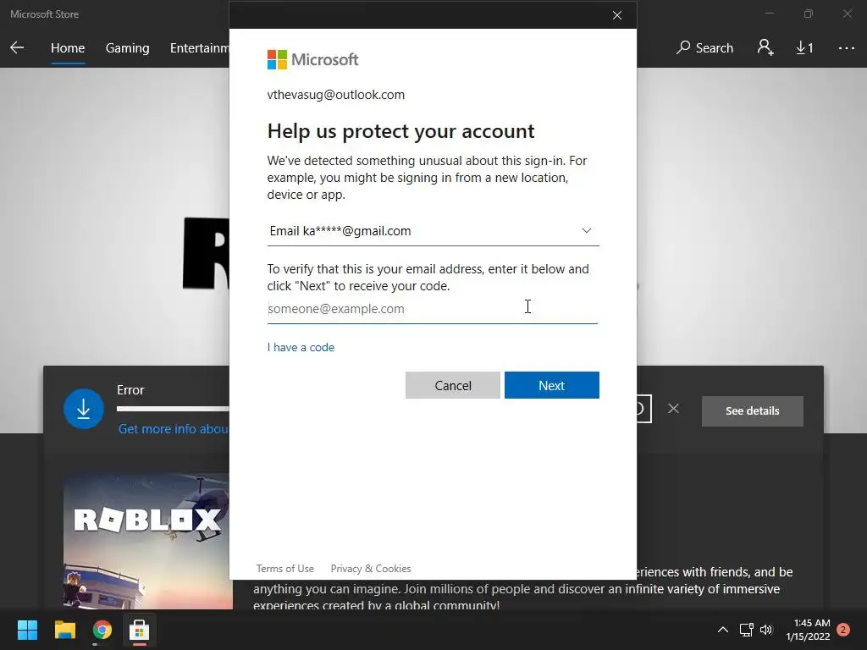This screenshot has height=650, width=867.
Task: Show hidden system tray icons
Action: (723, 630)
